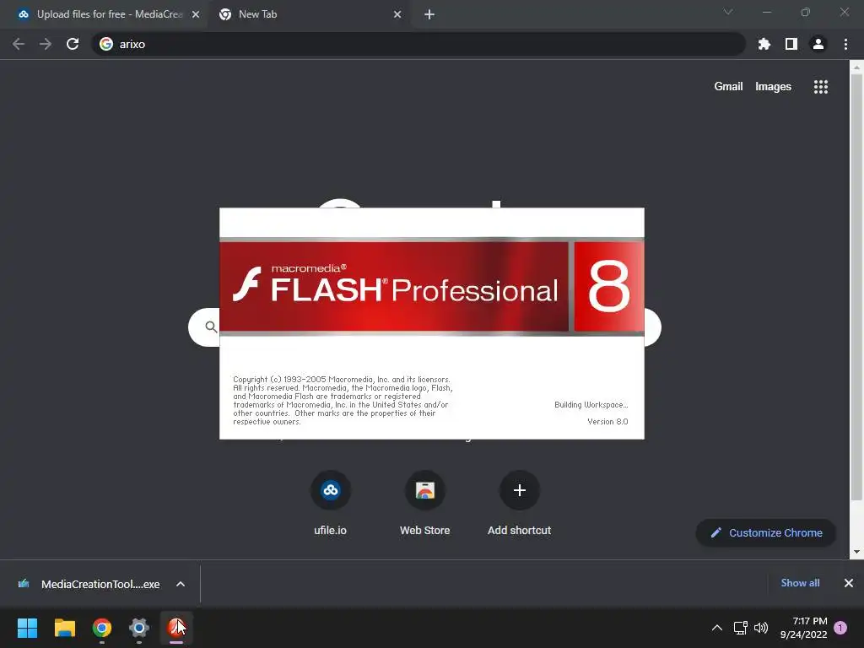
Task: Click the address bar containing arixo
Action: coord(418,44)
